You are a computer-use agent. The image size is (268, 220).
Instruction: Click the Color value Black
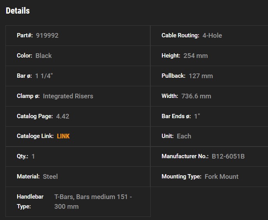point(44,56)
